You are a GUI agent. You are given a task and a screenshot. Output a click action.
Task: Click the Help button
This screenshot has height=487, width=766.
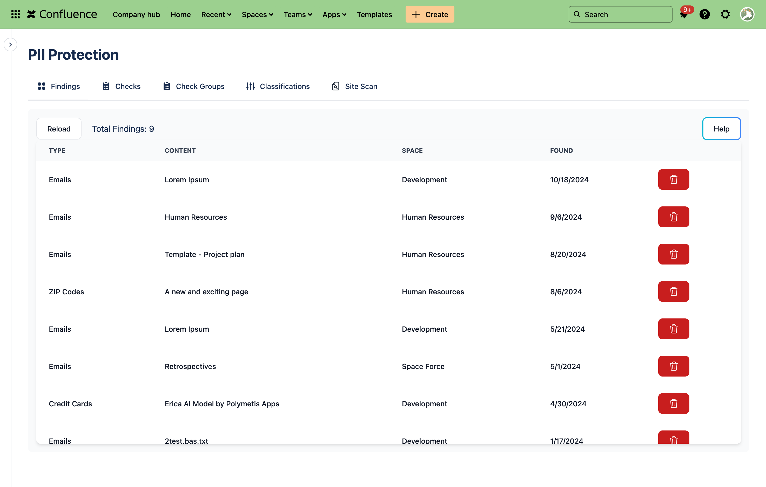click(721, 129)
